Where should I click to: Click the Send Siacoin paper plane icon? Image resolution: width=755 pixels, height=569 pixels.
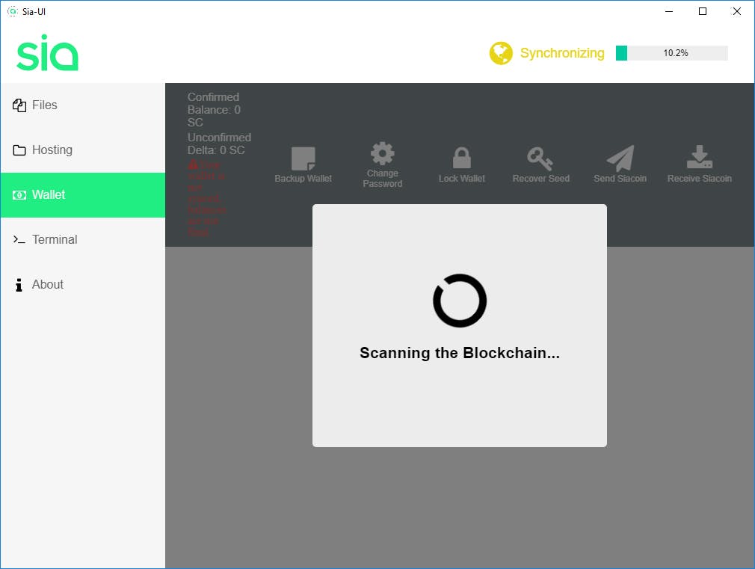pos(620,158)
